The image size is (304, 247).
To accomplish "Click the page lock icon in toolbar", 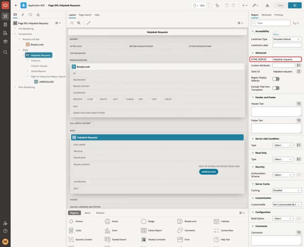I will [x=217, y=5].
